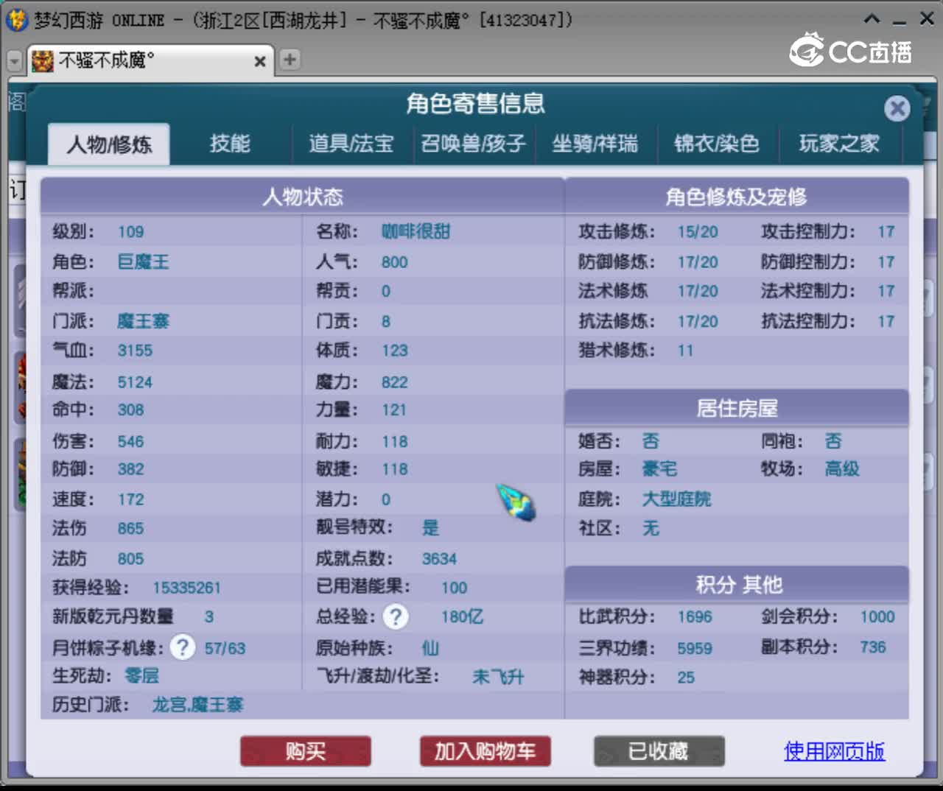Click the 原始种族 value 仙
943x791 pixels.
click(430, 648)
